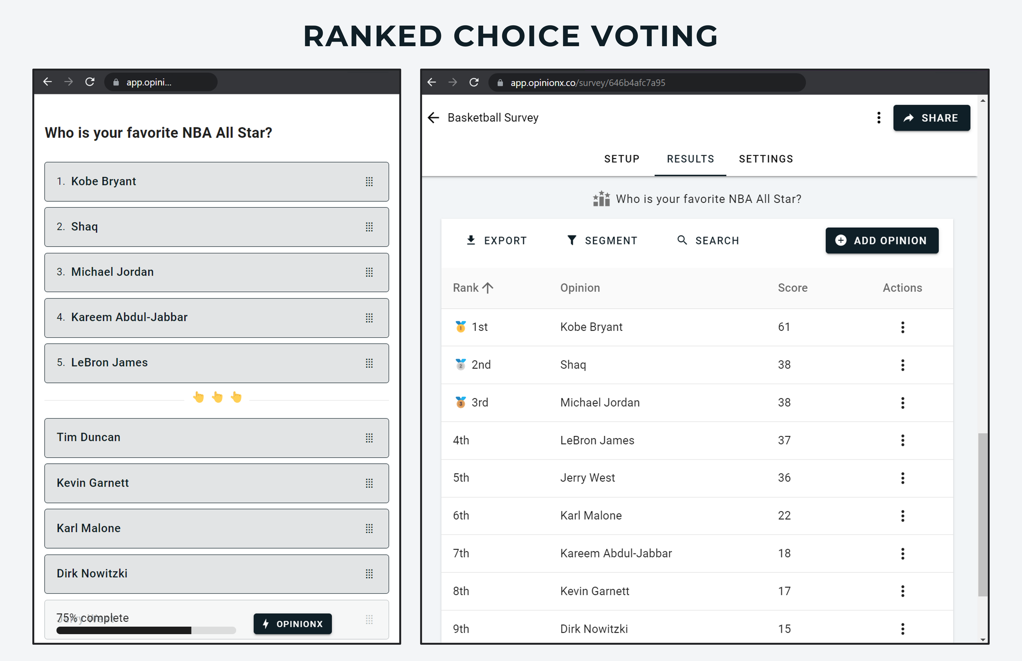Click the drag handle on Tim Duncan
The image size is (1022, 661).
pos(369,438)
